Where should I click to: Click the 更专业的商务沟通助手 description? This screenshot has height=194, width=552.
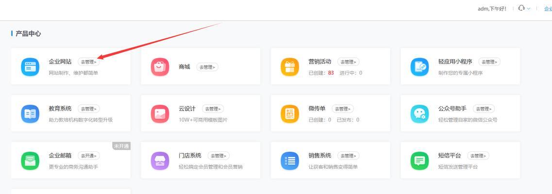point(74,167)
